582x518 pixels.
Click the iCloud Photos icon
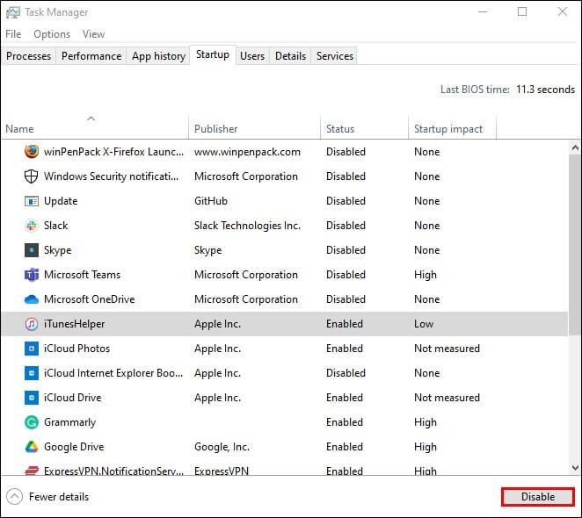point(32,349)
